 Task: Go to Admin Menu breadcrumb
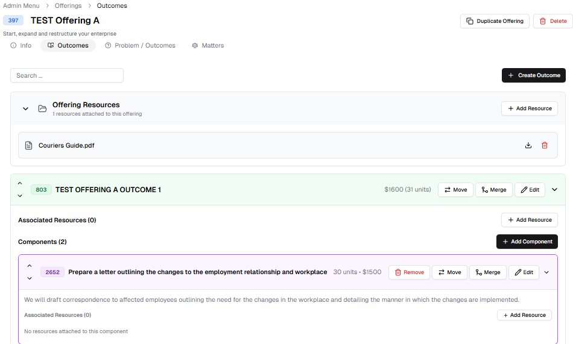21,5
